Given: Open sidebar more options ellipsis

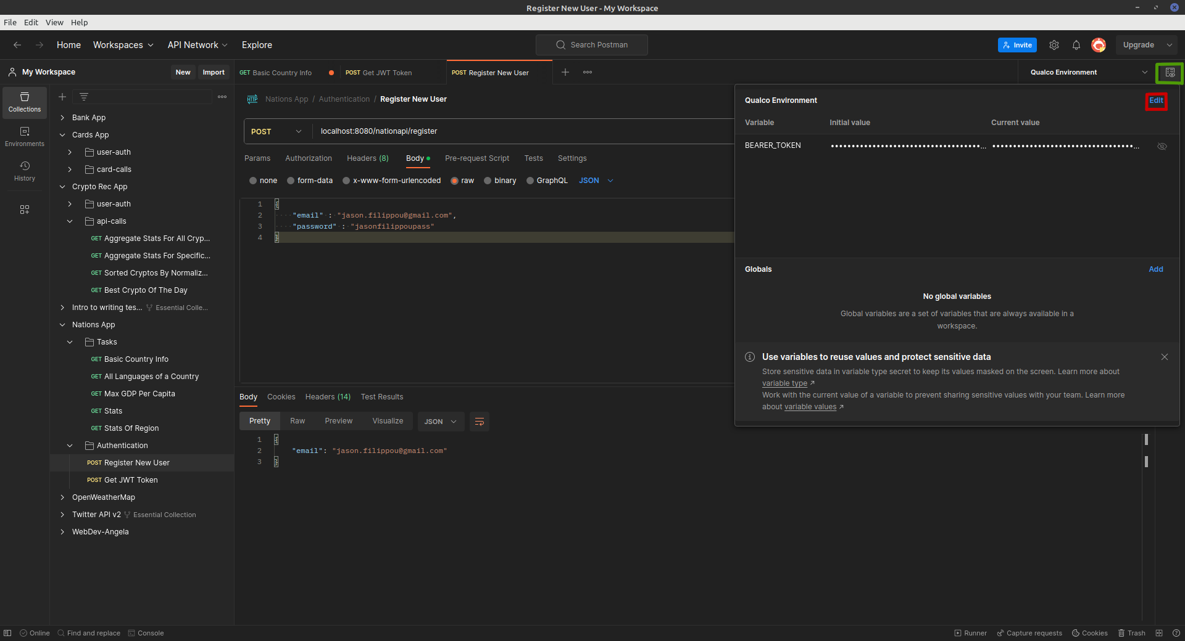Looking at the screenshot, I should click(x=222, y=97).
